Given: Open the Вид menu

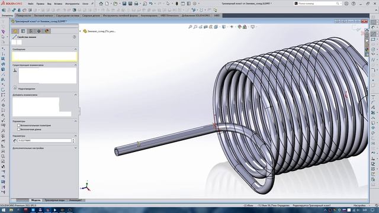Looking at the screenshot, I should (x=49, y=4).
